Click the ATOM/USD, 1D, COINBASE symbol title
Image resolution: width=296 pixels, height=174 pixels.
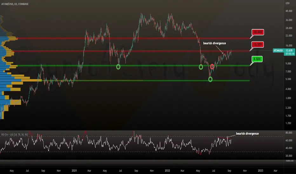click(15, 4)
